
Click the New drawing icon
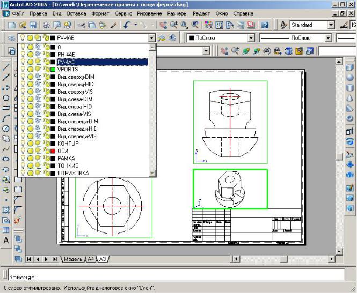tap(12, 25)
